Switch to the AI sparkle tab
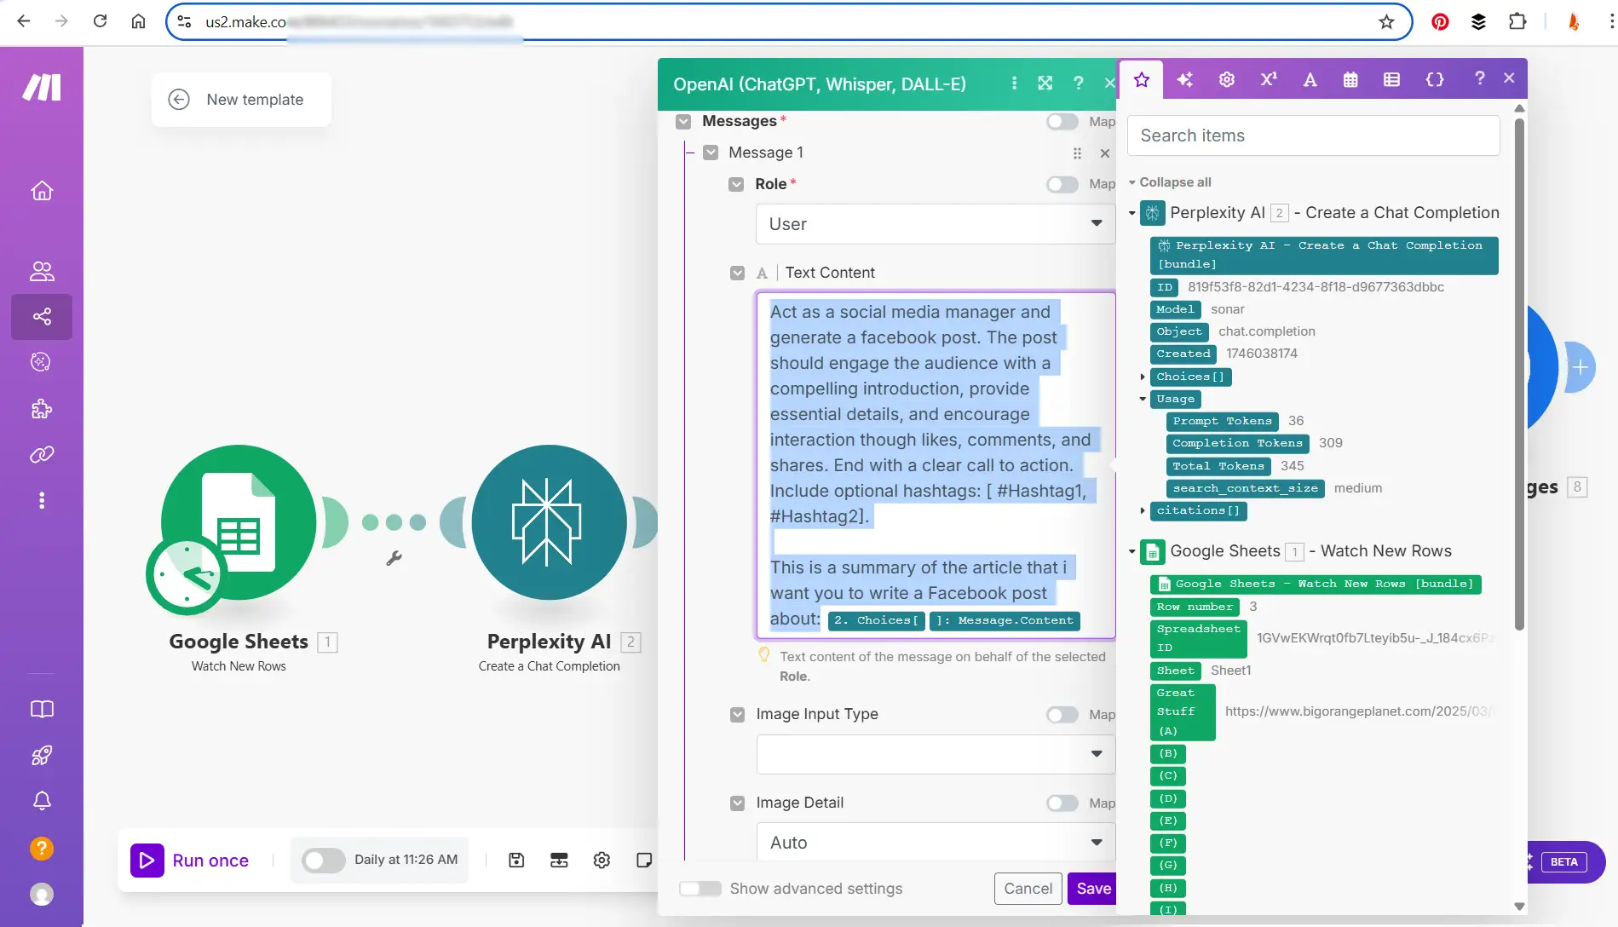This screenshot has height=927, width=1618. point(1184,80)
